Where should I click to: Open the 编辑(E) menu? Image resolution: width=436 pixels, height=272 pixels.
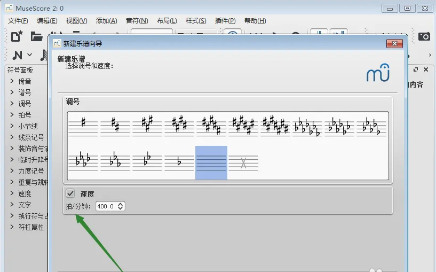pyautogui.click(x=47, y=21)
